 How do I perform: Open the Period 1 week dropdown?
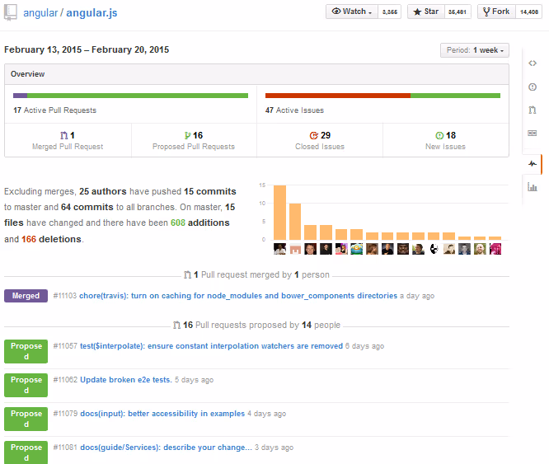[x=475, y=50]
